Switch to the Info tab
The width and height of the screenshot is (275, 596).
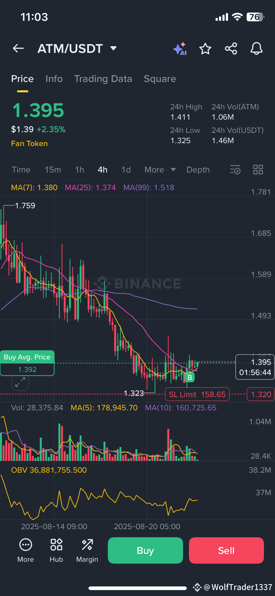pos(54,79)
